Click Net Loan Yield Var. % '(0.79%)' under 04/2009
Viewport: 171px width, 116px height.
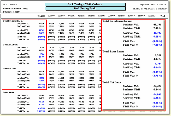(x=71, y=87)
